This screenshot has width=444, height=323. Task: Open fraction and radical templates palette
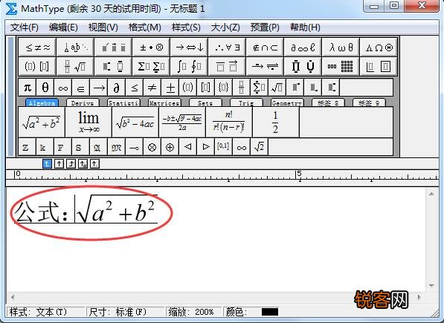pyautogui.click(x=75, y=66)
